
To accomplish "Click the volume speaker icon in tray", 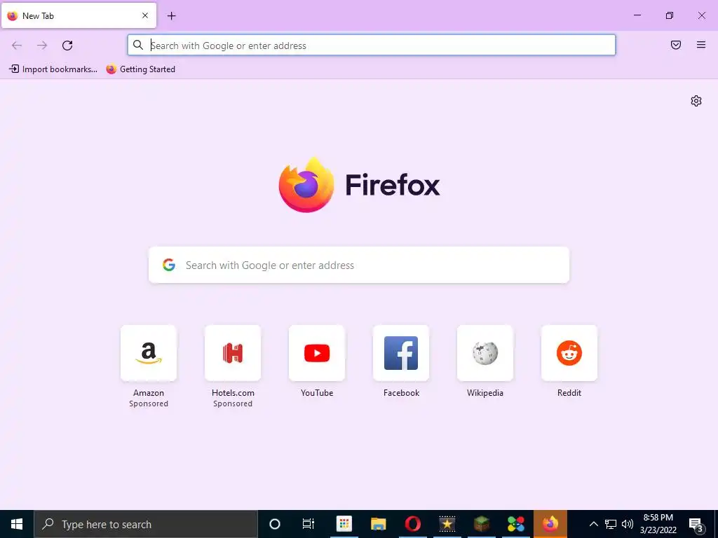I will (x=628, y=524).
